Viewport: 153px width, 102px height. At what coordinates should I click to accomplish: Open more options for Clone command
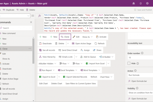pyautogui.click(x=30, y=48)
